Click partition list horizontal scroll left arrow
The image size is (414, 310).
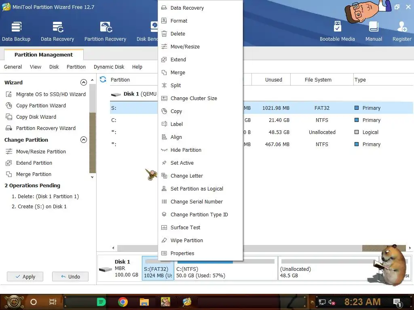[x=113, y=248]
